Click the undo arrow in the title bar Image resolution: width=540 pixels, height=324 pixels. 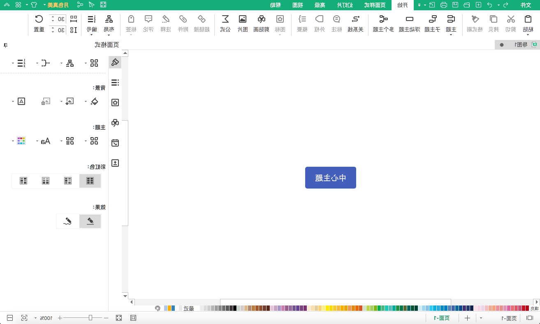[489, 5]
